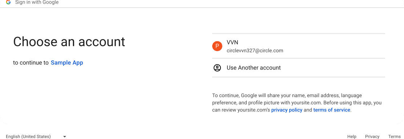Click the Choose an account heading
The width and height of the screenshot is (404, 139).
(x=69, y=42)
